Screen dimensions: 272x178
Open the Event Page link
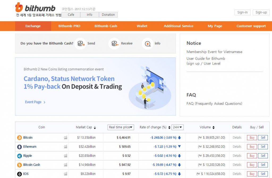[34, 102]
